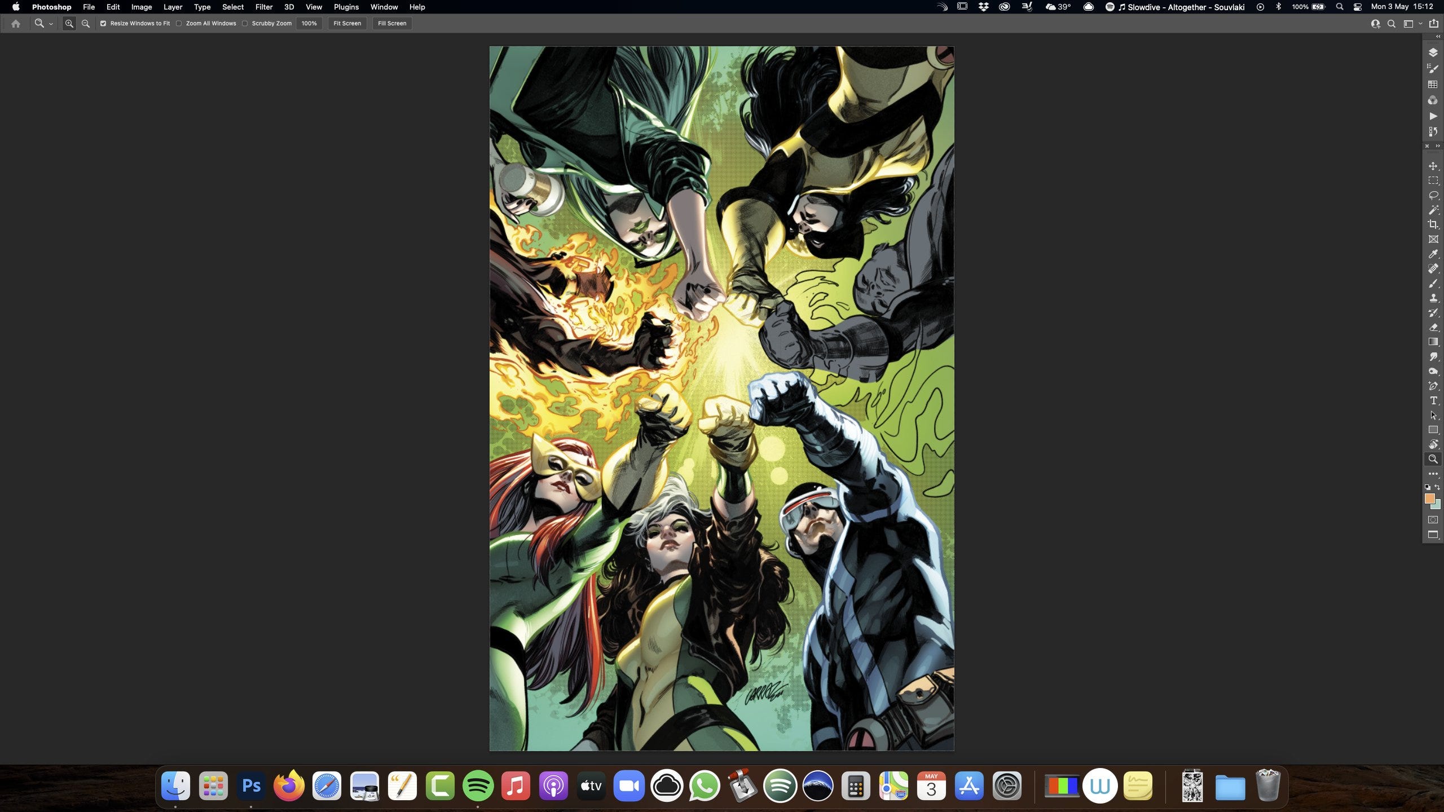Click the 100% zoom button
Image resolution: width=1444 pixels, height=812 pixels.
pyautogui.click(x=309, y=24)
